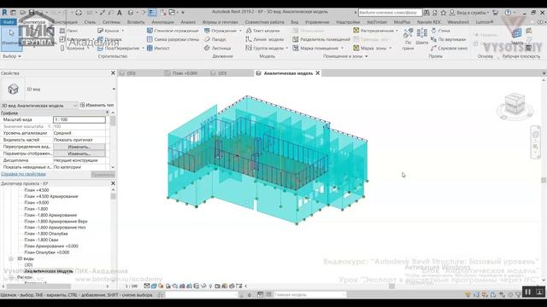Expand the Selection (Выбор) panel dropdown

(12, 56)
